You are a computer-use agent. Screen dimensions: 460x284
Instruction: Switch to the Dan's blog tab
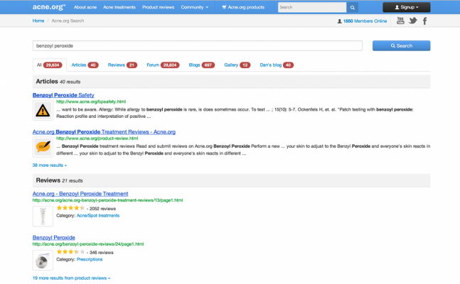tap(277, 65)
